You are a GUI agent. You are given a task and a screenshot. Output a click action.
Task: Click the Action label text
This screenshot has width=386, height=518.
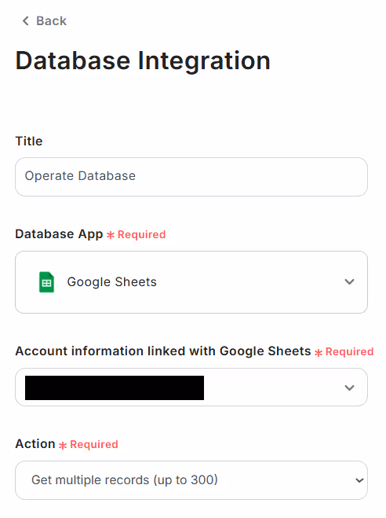pos(35,443)
